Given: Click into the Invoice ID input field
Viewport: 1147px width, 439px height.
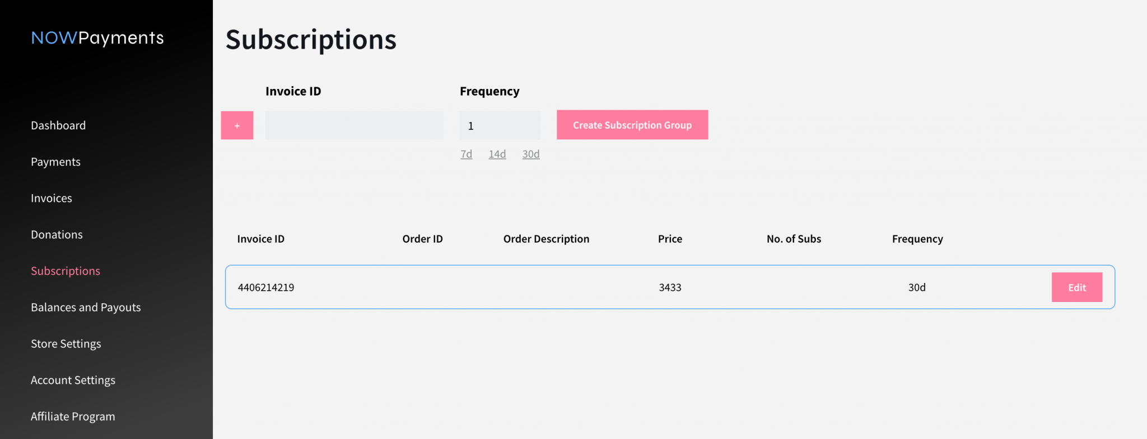Looking at the screenshot, I should [354, 125].
